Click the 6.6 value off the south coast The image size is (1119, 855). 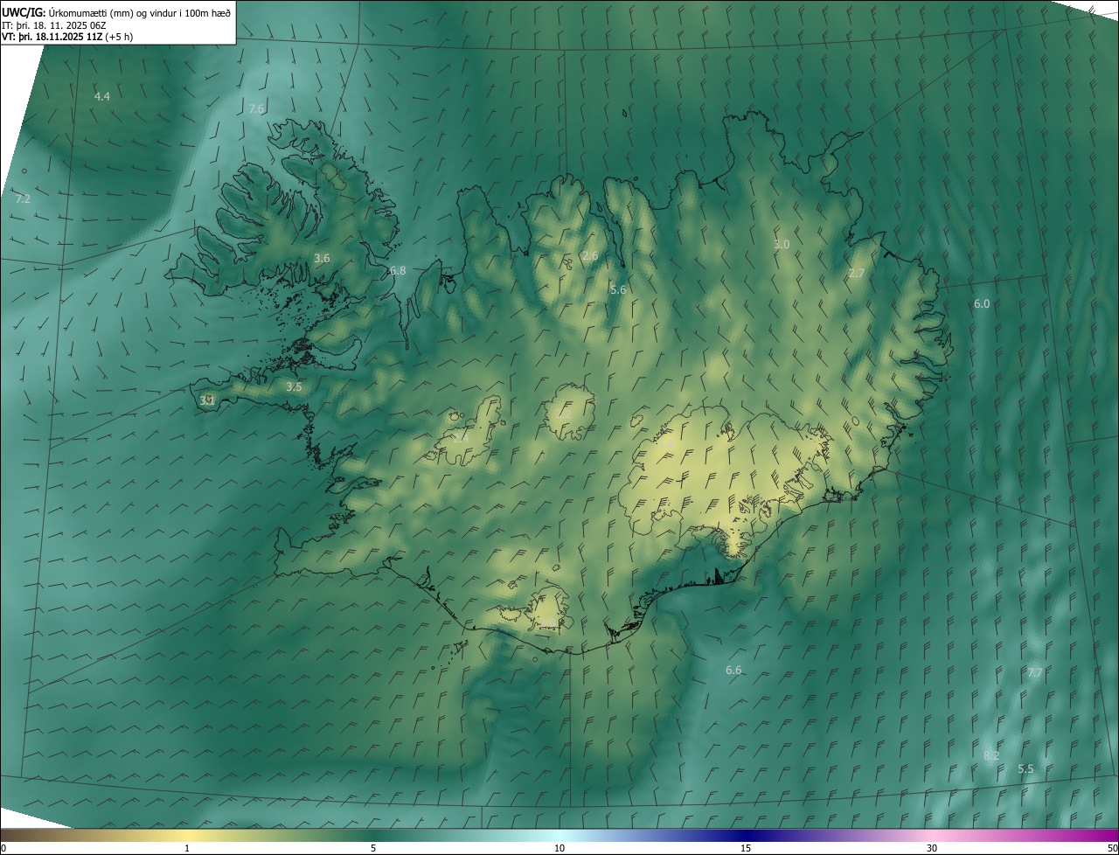pos(733,671)
